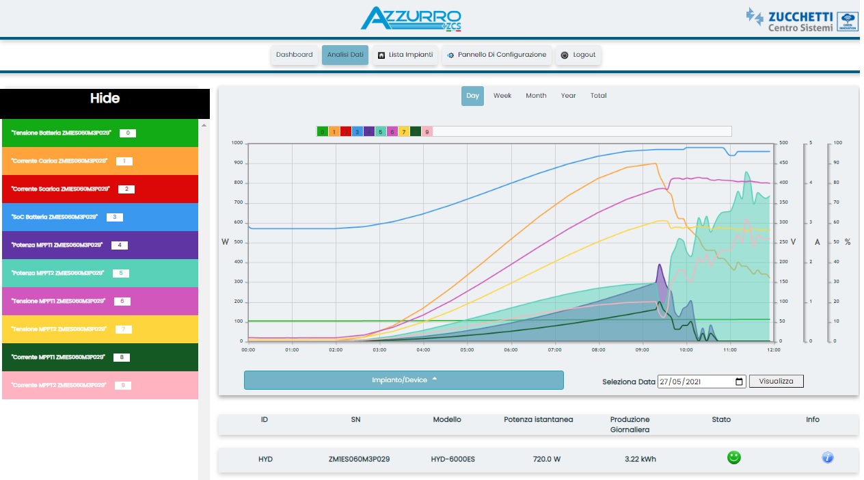Viewport: 864px width, 480px height.
Task: Click the HYD cell in the ID column
Action: coord(265,459)
